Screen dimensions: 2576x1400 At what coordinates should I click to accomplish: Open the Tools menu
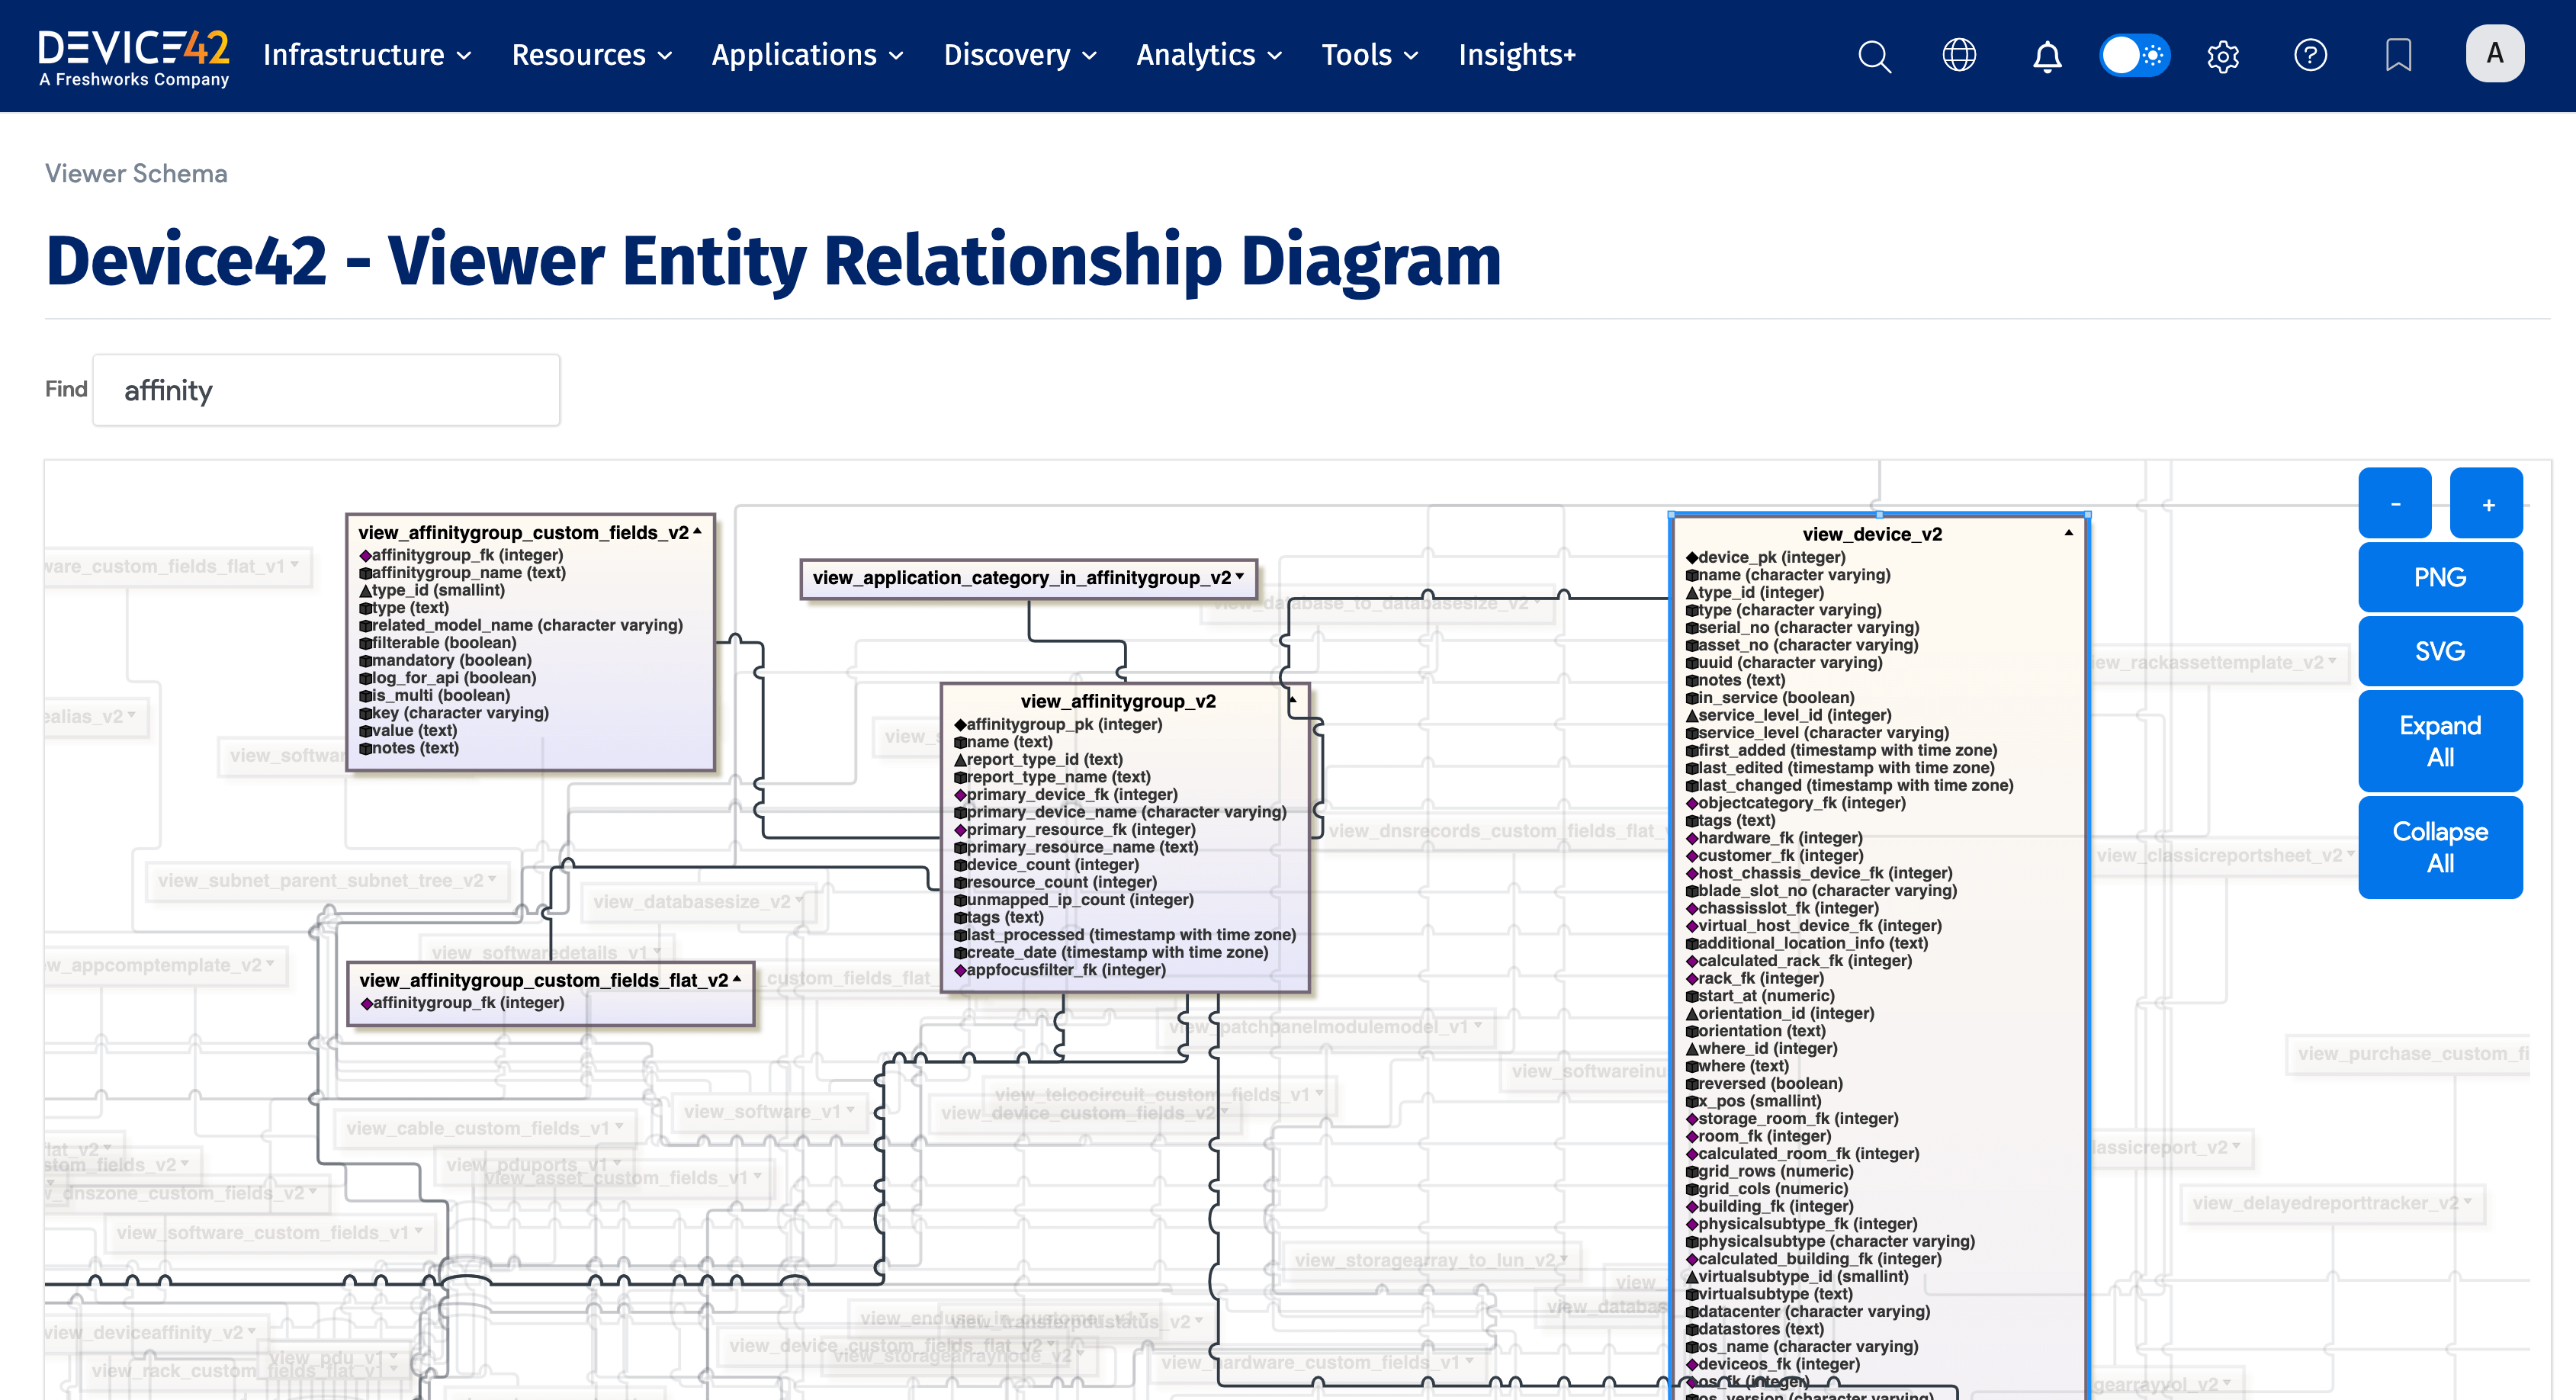coord(1370,55)
